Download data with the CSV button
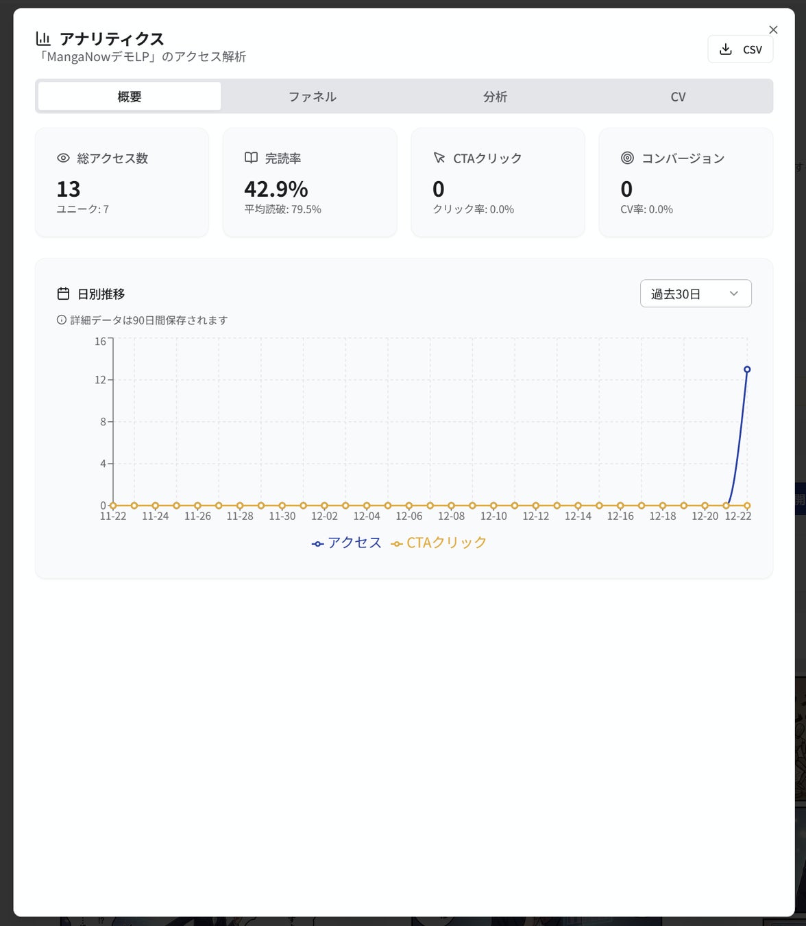806x926 pixels. pos(740,49)
